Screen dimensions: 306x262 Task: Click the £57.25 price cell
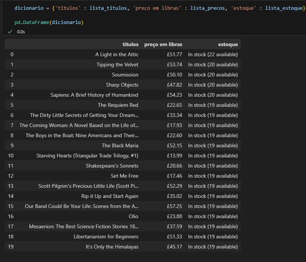[x=174, y=206]
